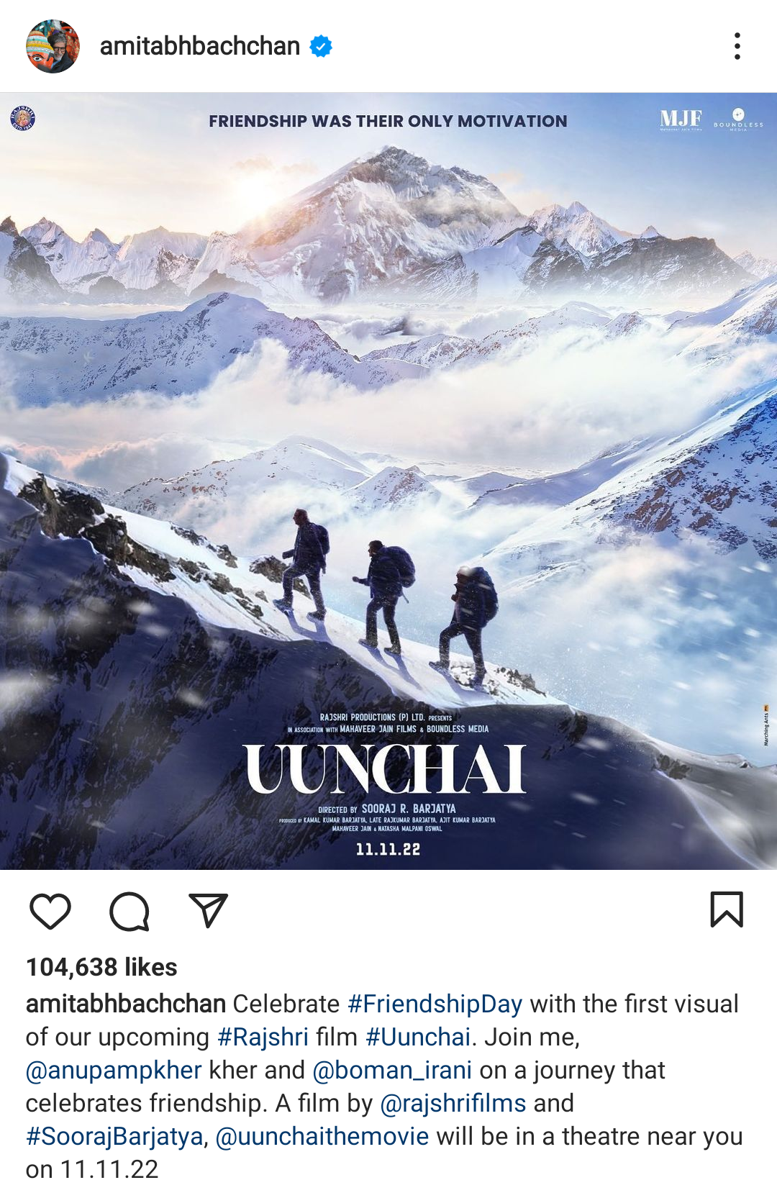This screenshot has width=777, height=1198.
Task: Visit the @uunchaithemovie profile mention
Action: click(x=322, y=1136)
